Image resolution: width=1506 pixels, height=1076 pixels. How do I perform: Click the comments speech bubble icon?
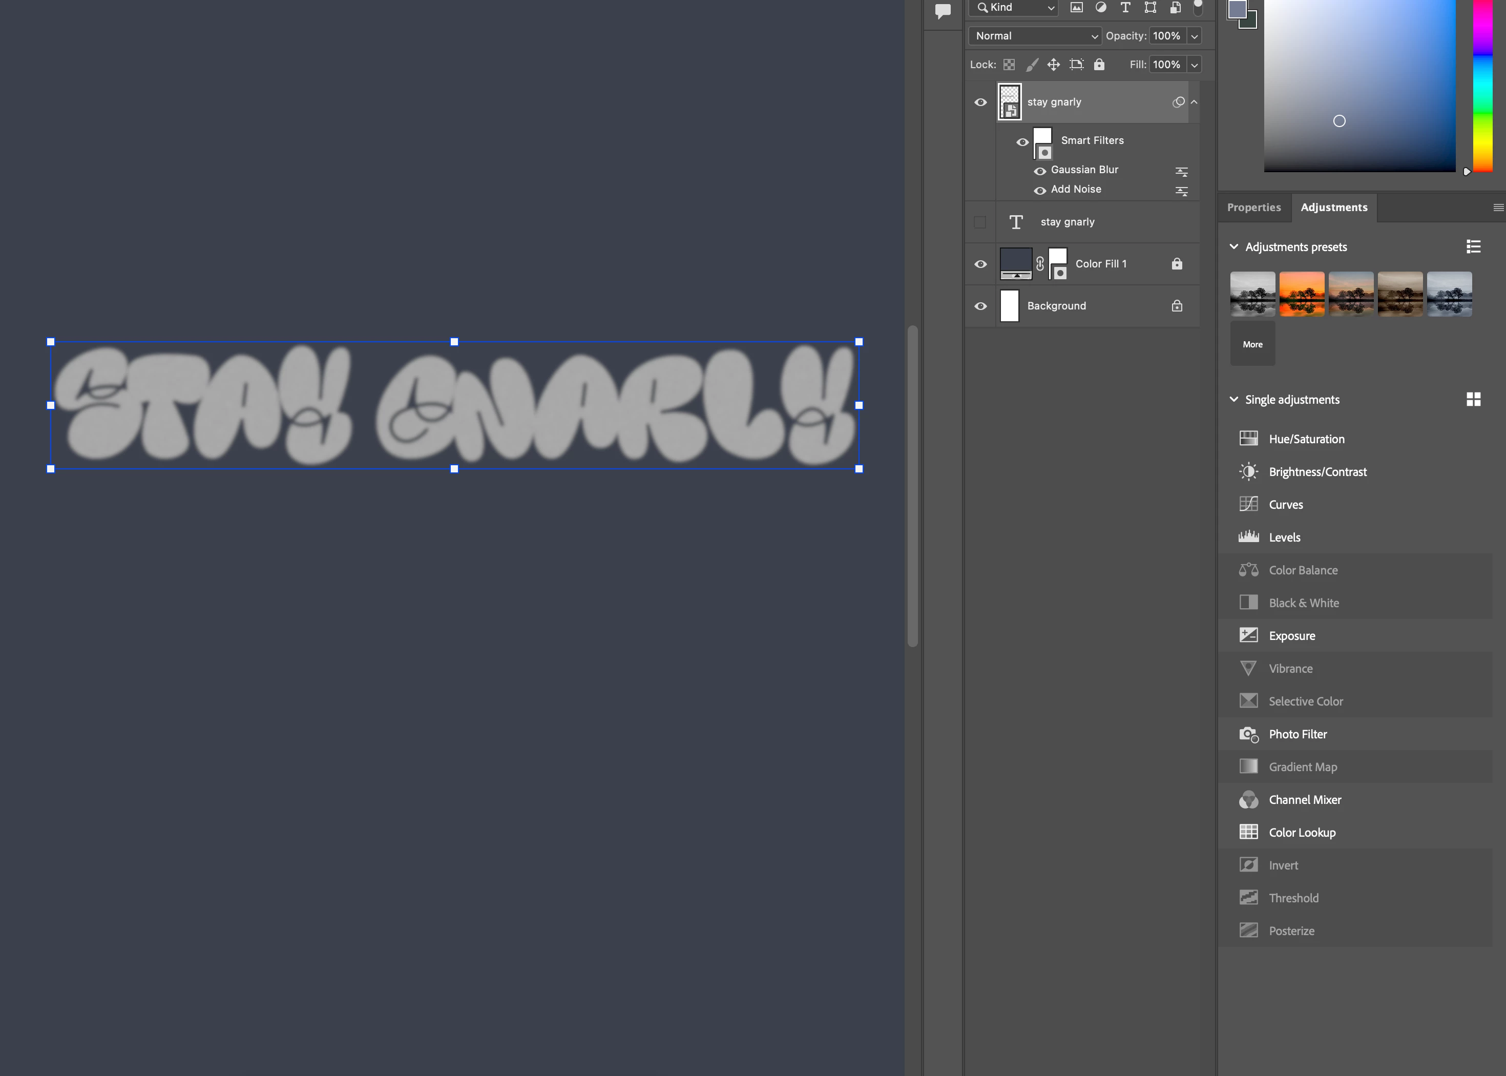943,11
